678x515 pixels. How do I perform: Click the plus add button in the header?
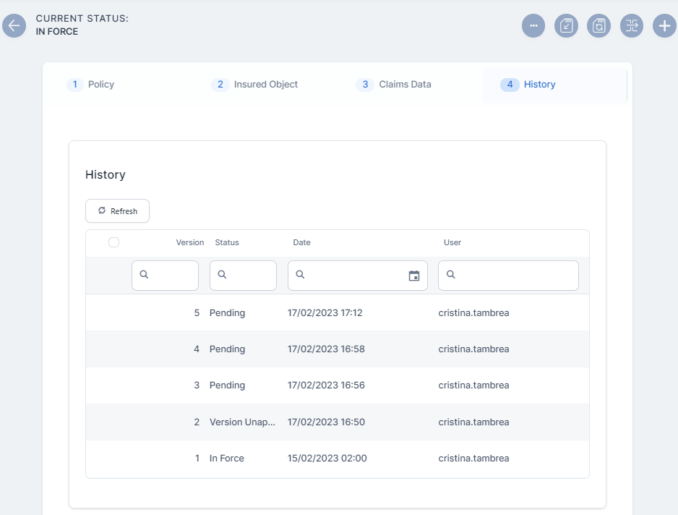coord(664,26)
